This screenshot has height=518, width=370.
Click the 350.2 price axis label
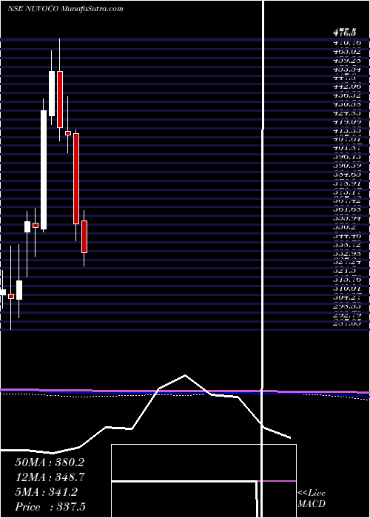pyautogui.click(x=346, y=228)
